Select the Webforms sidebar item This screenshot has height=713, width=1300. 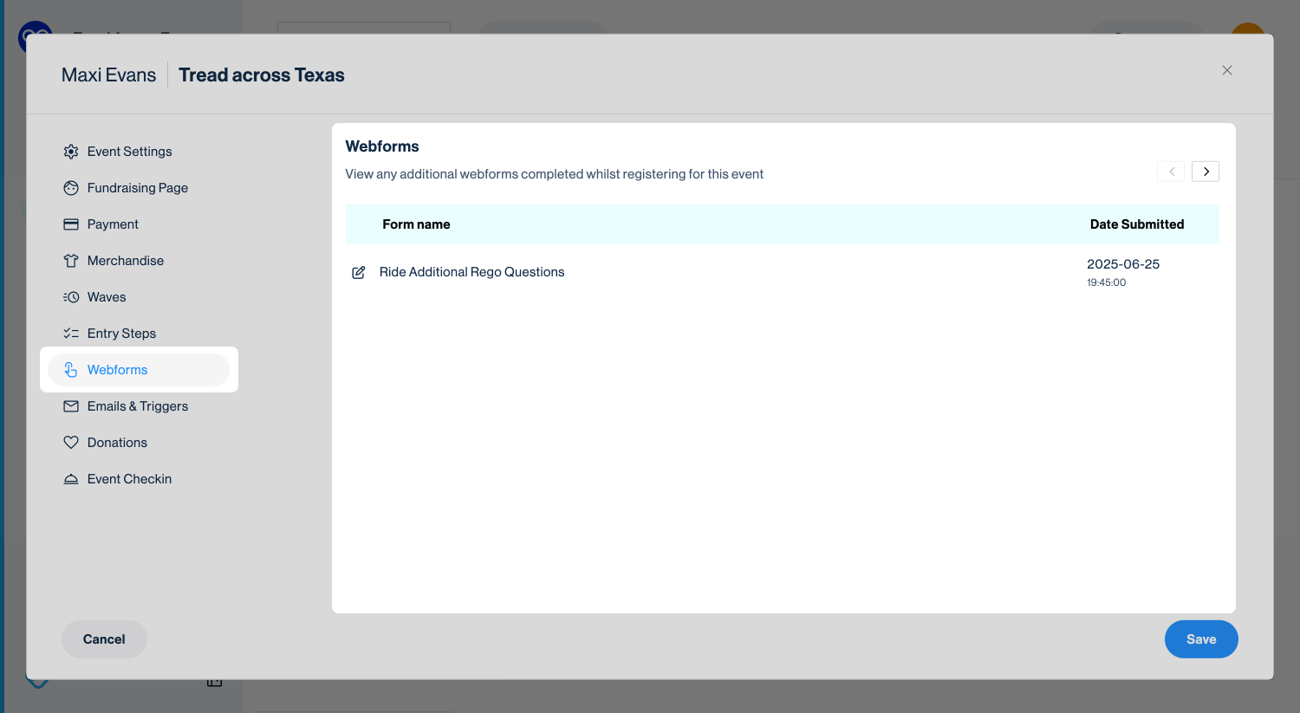tap(118, 370)
